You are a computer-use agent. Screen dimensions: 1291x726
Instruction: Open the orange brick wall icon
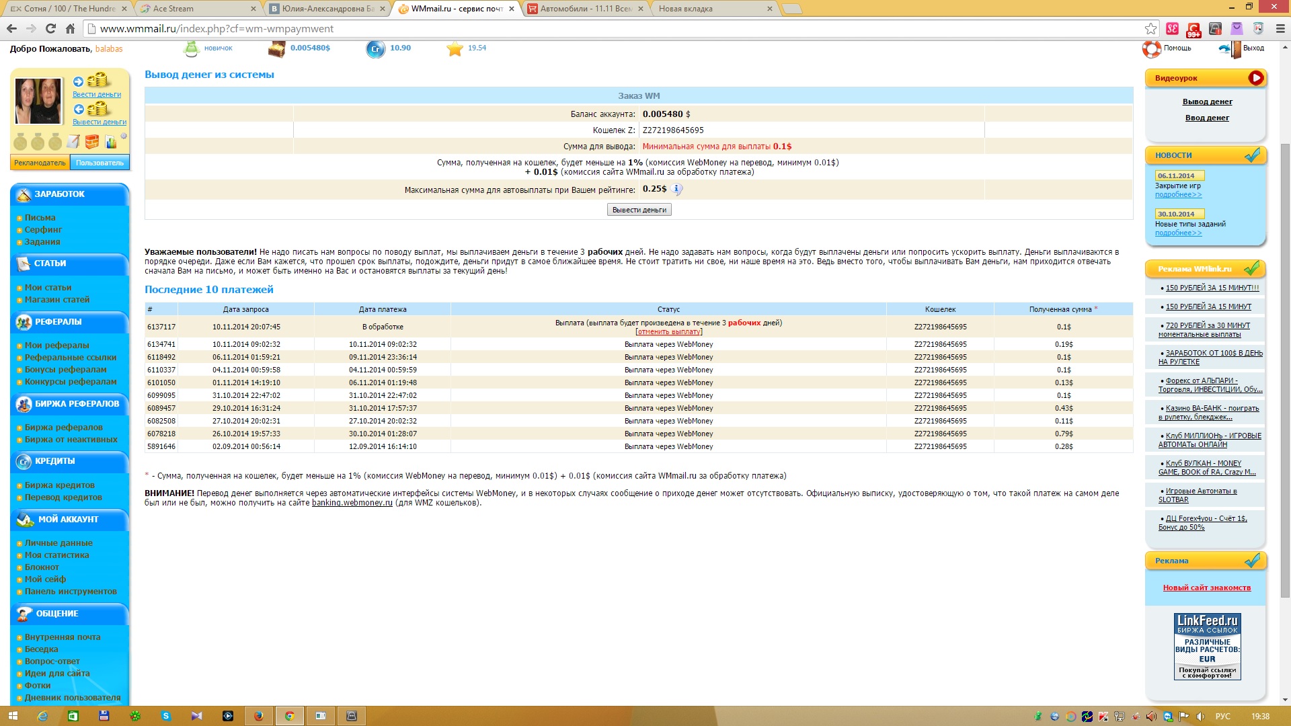pos(92,141)
